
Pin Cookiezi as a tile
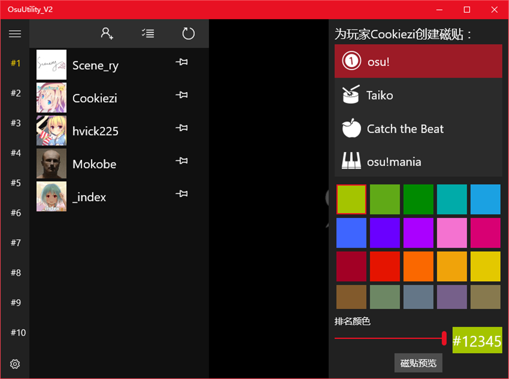(182, 95)
